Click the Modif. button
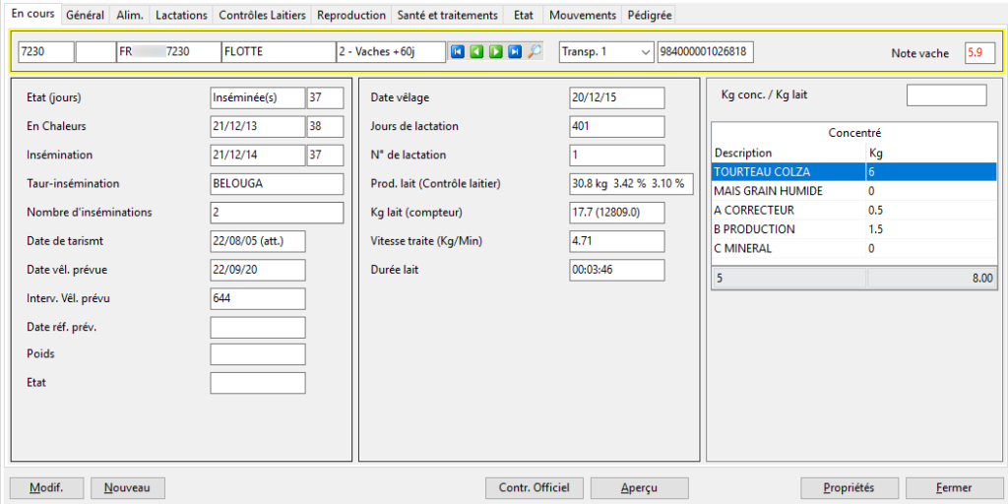The height and width of the screenshot is (504, 1008). [46, 487]
